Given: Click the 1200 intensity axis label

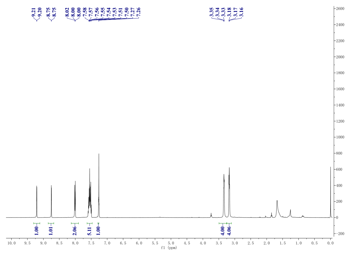Looking at the screenshot, I should click(x=340, y=121).
